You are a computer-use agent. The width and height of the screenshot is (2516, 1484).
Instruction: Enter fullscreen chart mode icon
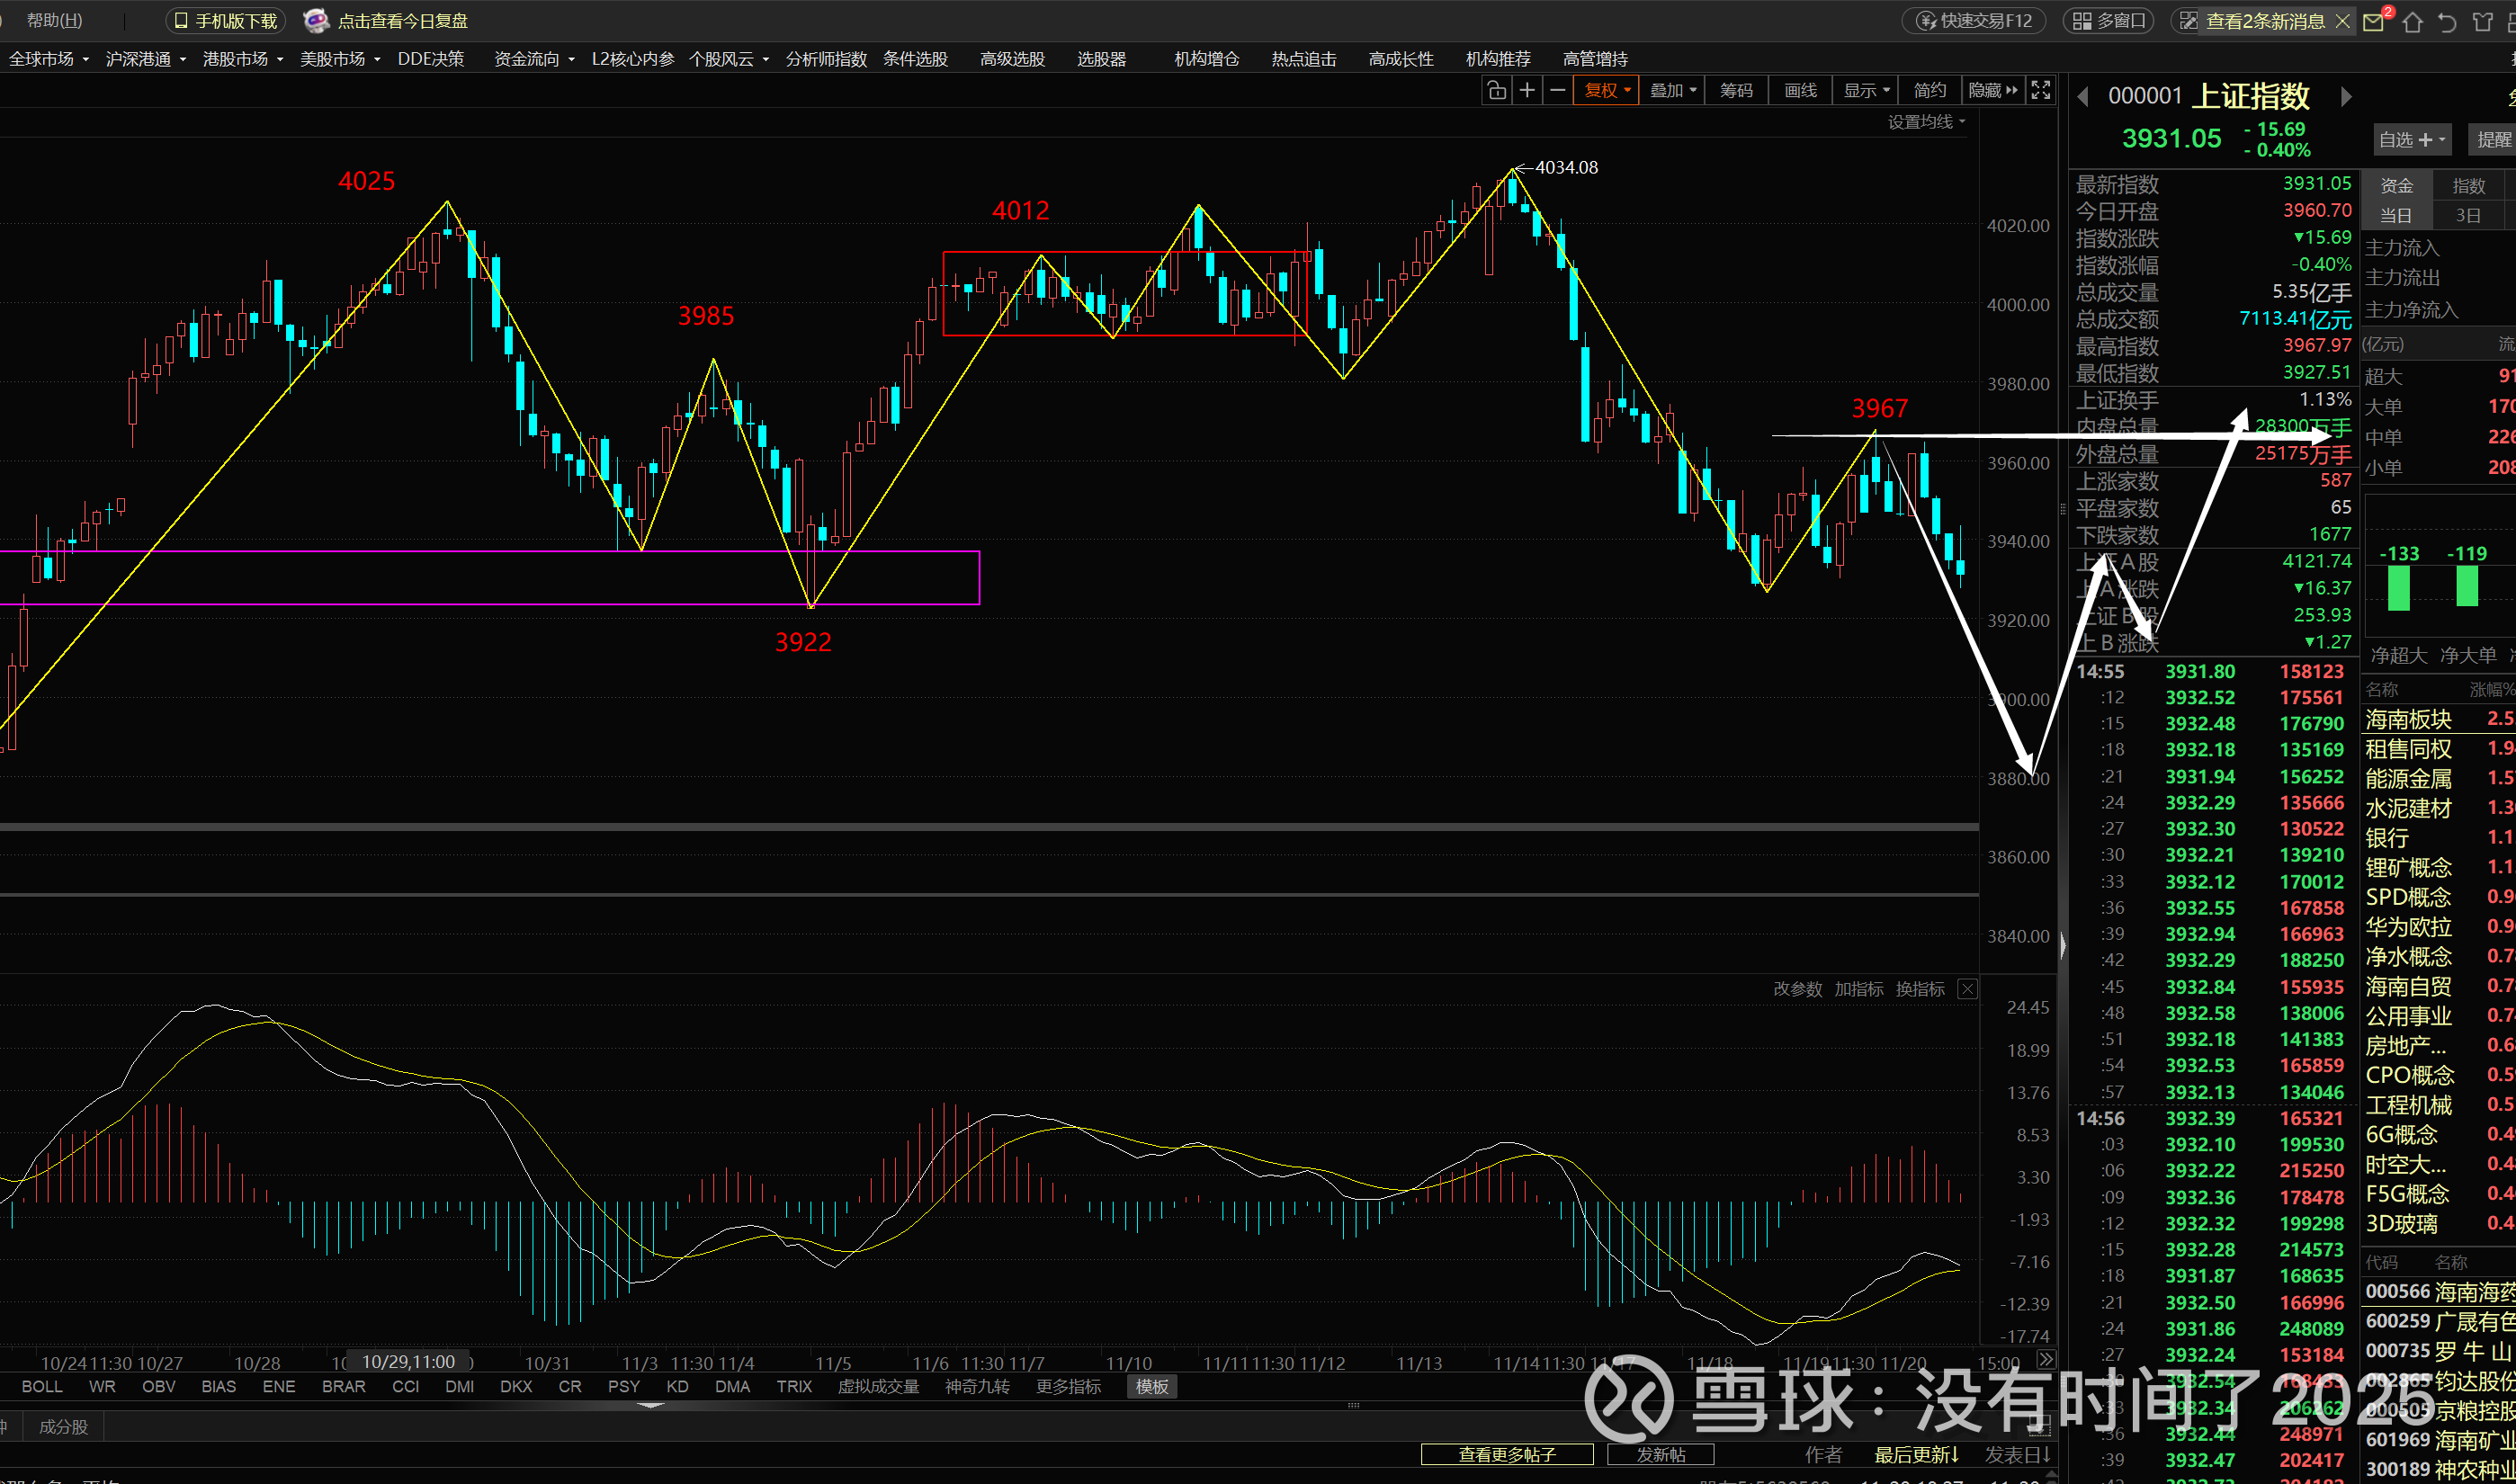coord(2041,91)
